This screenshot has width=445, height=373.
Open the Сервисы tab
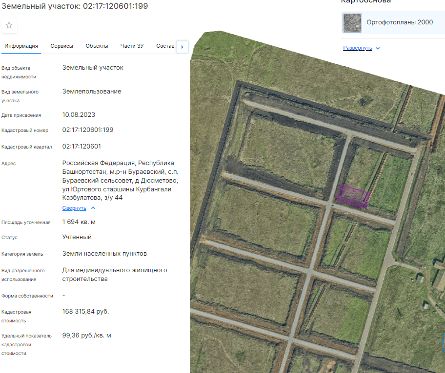tap(61, 46)
